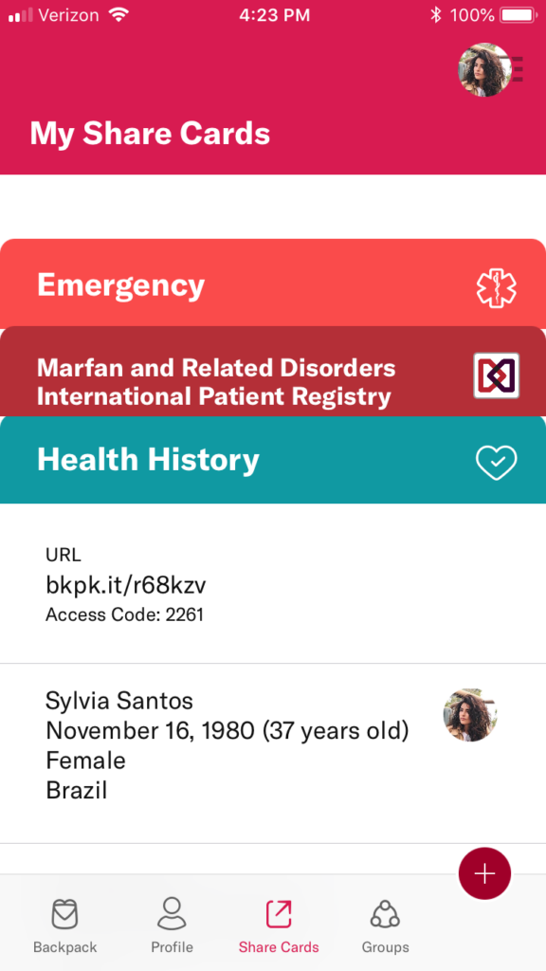Image resolution: width=546 pixels, height=971 pixels.
Task: Tap the Emergency medical star icon
Action: pos(496,288)
